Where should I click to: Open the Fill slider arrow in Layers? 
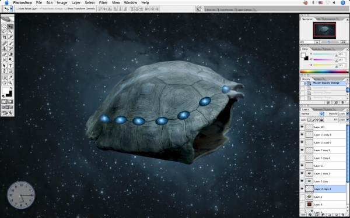click(x=347, y=120)
